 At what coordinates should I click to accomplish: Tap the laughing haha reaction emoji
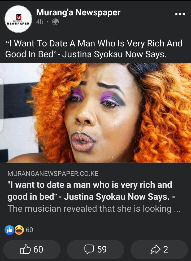click(x=19, y=230)
